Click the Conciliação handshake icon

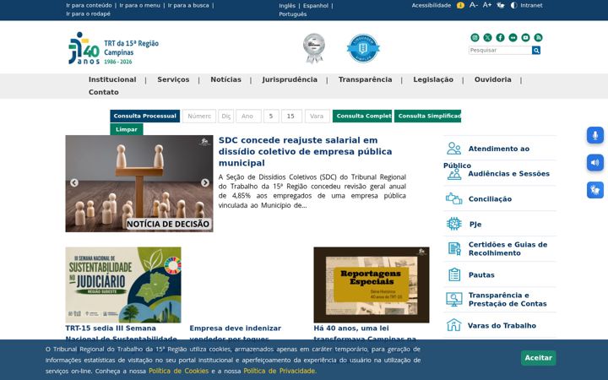point(453,198)
